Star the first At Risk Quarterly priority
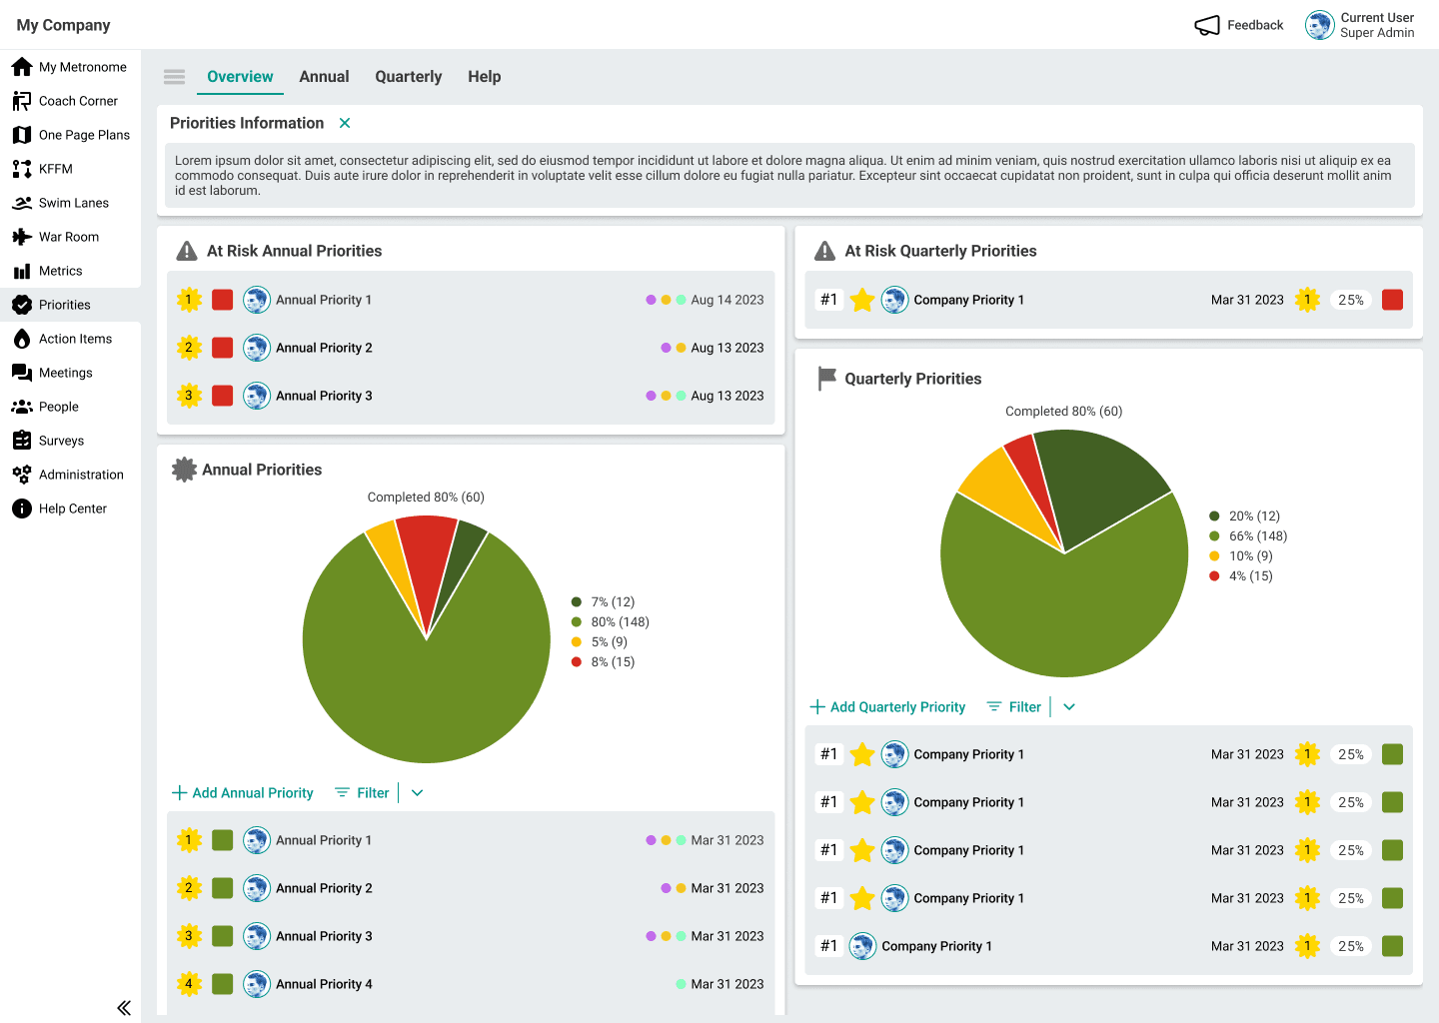 pos(862,299)
